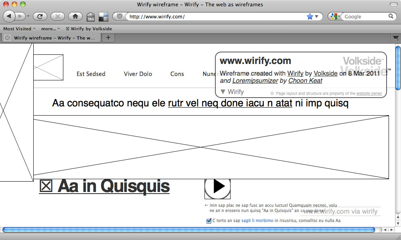Open the Volkside link in overlay
401x240 pixels.
(x=325, y=73)
